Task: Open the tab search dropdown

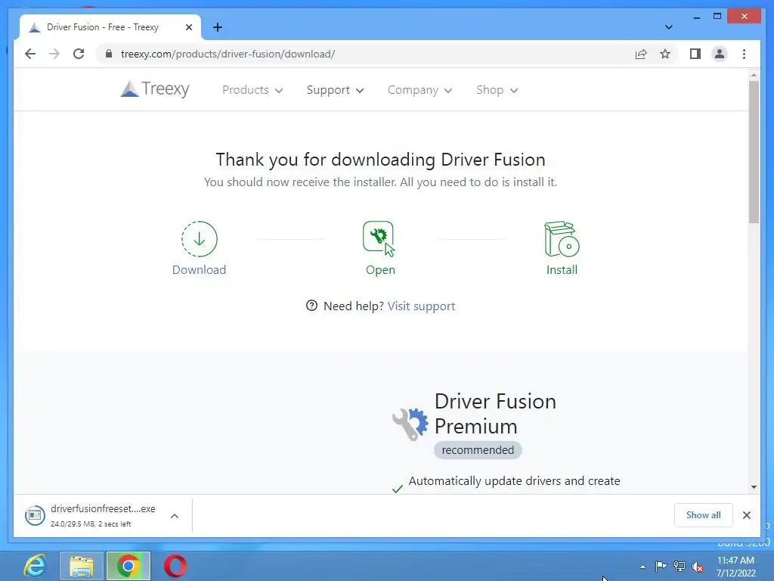Action: coord(668,27)
